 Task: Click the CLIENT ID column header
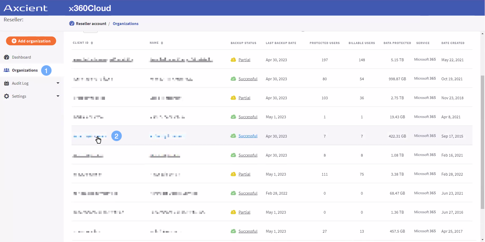81,43
